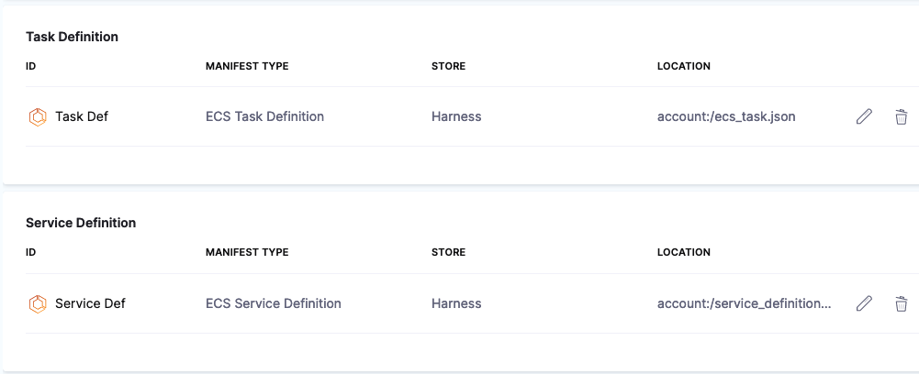919x374 pixels.
Task: Click the truncated account:/service_definition location
Action: click(744, 303)
